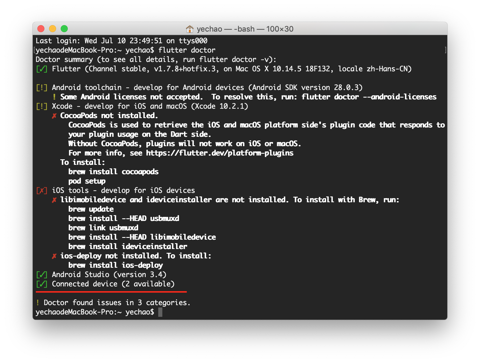Click the 'To install:' heading under CocoaPods
This screenshot has height=363, width=480.
click(x=83, y=163)
